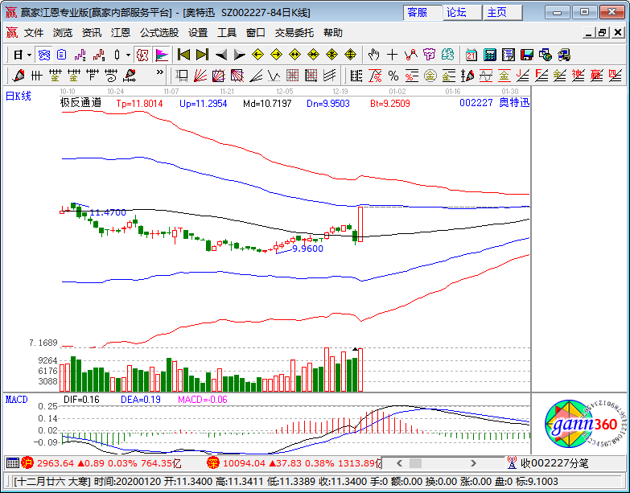Click the teal 线 icon
The image size is (630, 493).
coord(447,55)
